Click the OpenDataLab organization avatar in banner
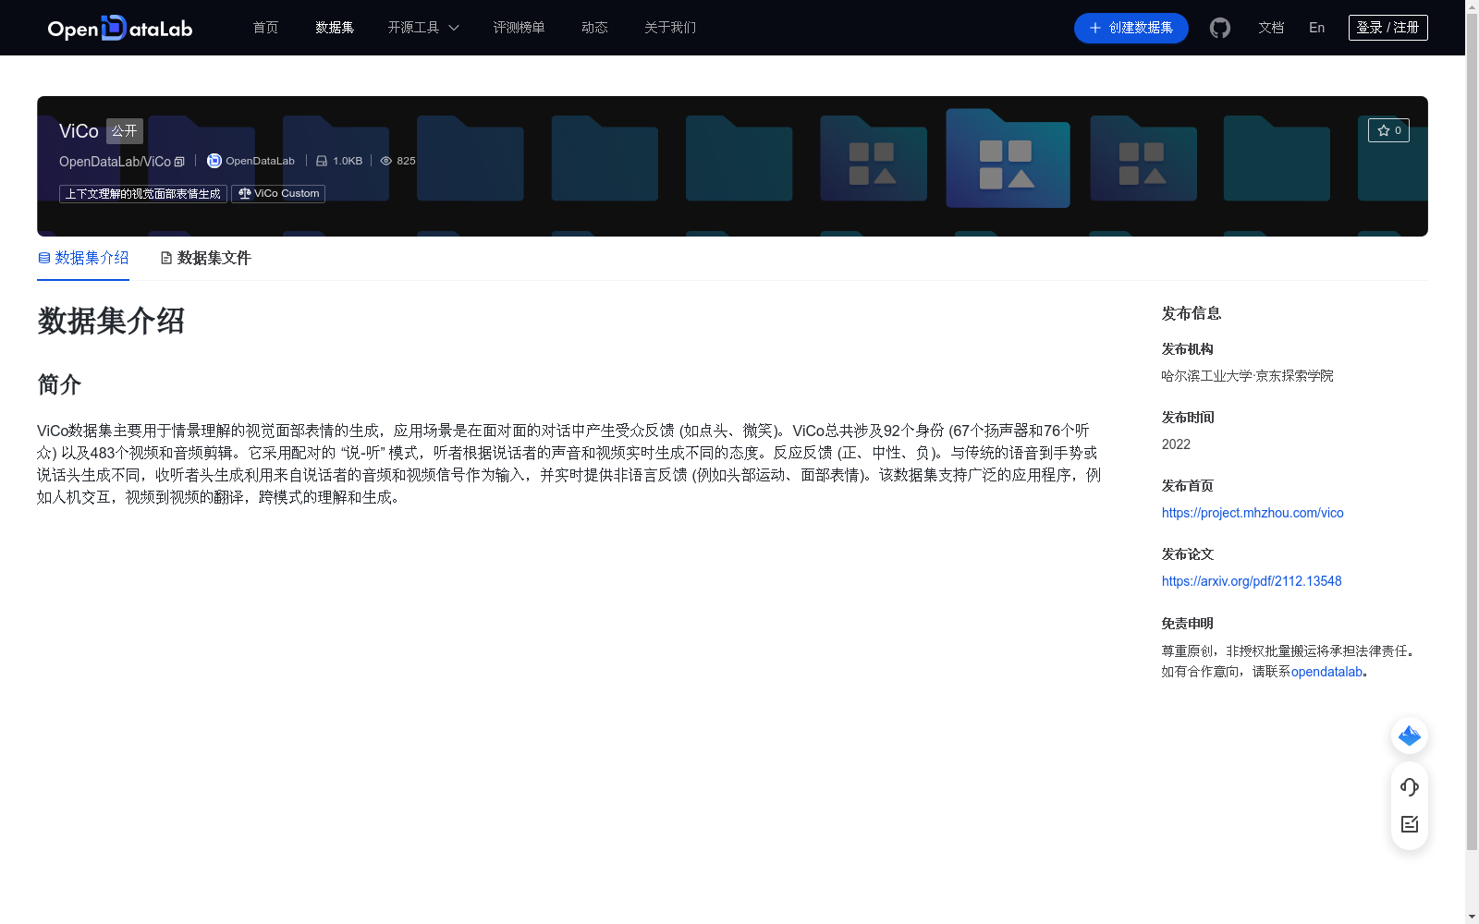Screen dimensions: 1479x924 214,160
